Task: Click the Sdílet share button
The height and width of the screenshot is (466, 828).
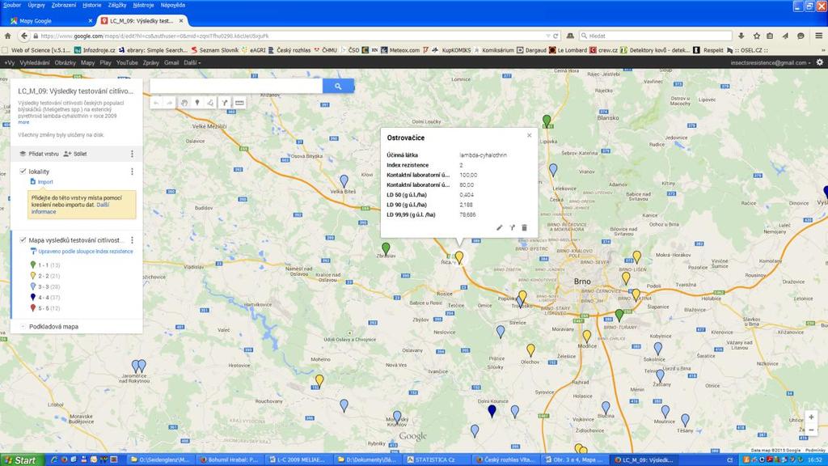Action: (x=75, y=154)
